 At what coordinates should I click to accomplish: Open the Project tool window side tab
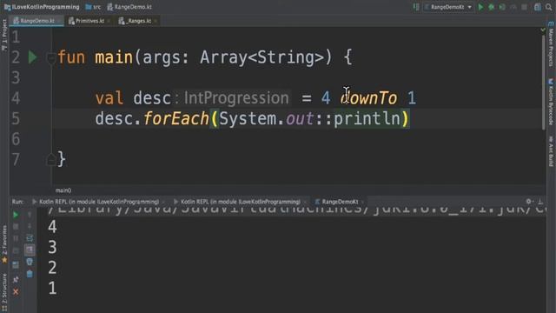4,36
